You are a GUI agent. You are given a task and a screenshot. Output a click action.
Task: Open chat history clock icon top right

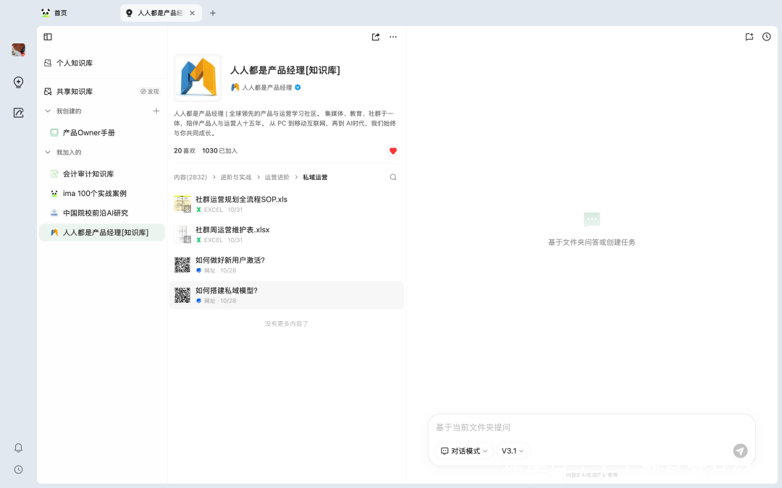tap(767, 37)
